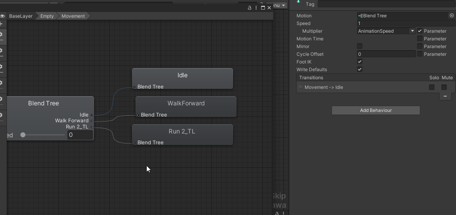The height and width of the screenshot is (215, 456).
Task: Click the drag handle of the Movement -> Idle transition
Action: point(300,87)
